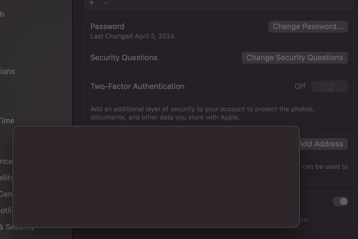Select the sidebar item ending in 'bility'

6,178
